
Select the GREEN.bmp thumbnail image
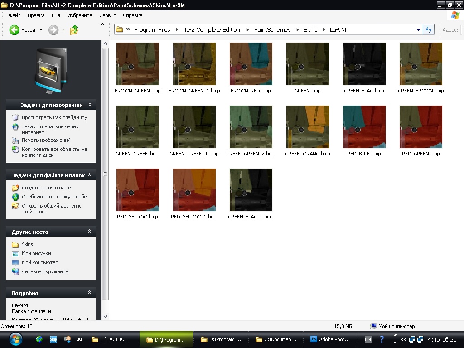tap(308, 64)
